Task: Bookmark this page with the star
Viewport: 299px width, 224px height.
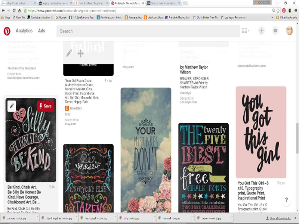Action: 278,11
